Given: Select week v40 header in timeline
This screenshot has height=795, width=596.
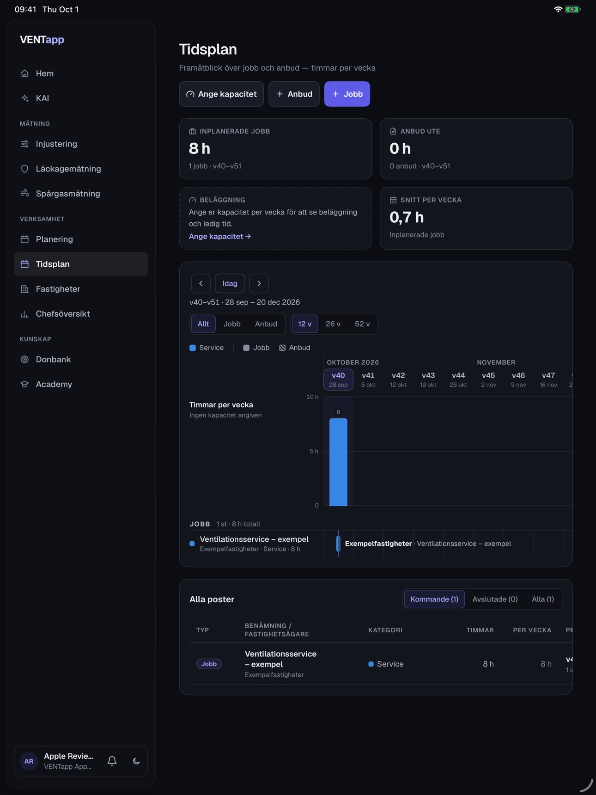Looking at the screenshot, I should point(338,379).
